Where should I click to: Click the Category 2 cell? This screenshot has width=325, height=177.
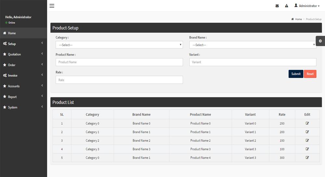click(92, 140)
